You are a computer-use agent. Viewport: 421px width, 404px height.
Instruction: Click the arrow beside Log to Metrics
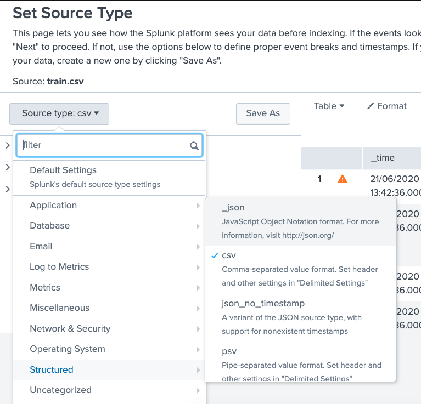coord(198,268)
